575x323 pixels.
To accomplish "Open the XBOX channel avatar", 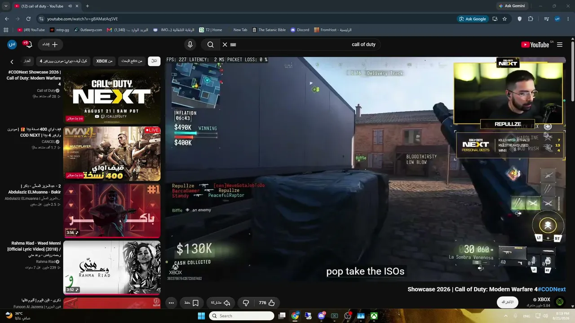I will pyautogui.click(x=560, y=302).
